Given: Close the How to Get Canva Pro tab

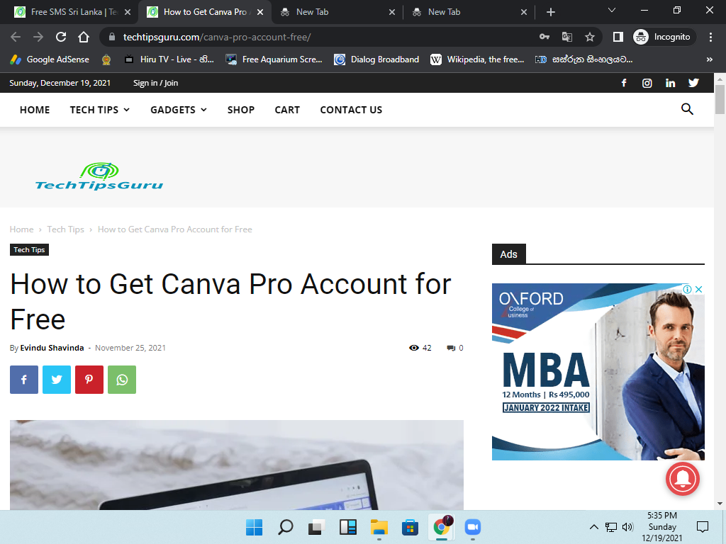Looking at the screenshot, I should pyautogui.click(x=260, y=12).
